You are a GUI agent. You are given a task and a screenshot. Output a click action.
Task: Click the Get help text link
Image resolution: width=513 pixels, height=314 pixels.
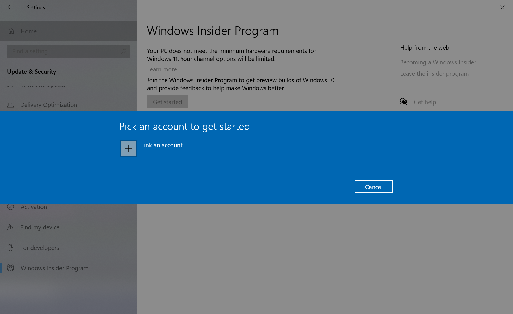point(425,102)
